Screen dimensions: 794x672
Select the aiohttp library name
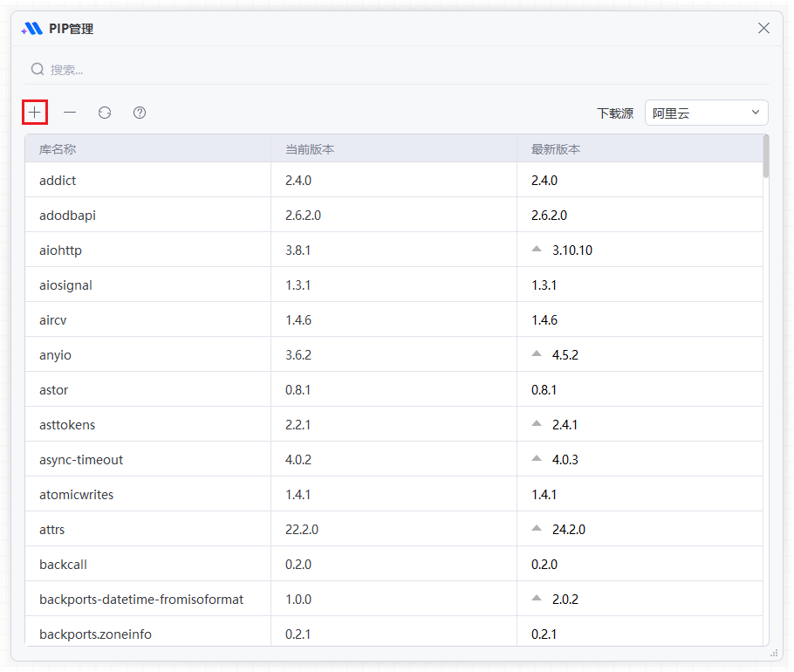[x=61, y=250]
